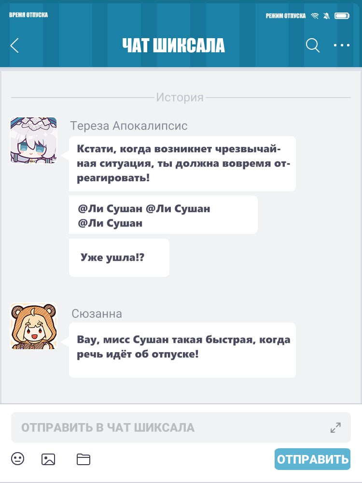
Task: Open the emoji picker smiley icon
Action: point(17,459)
